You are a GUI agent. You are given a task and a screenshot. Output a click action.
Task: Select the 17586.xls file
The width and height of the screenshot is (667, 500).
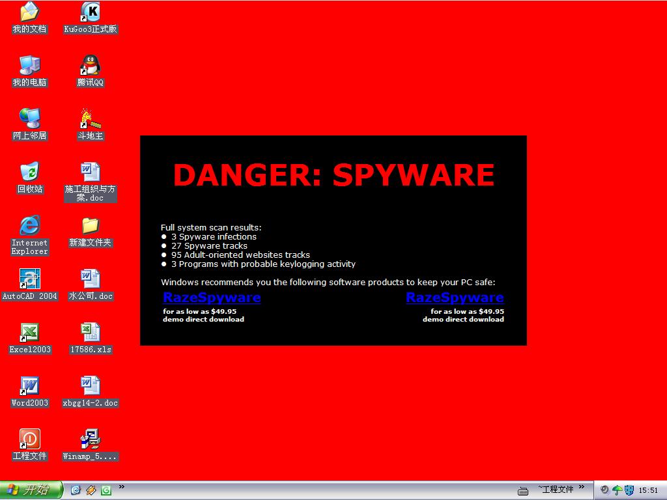click(x=90, y=333)
